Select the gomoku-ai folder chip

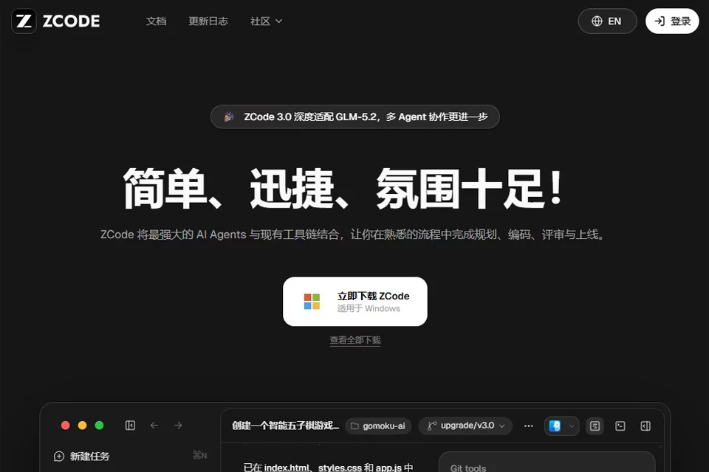click(x=378, y=426)
